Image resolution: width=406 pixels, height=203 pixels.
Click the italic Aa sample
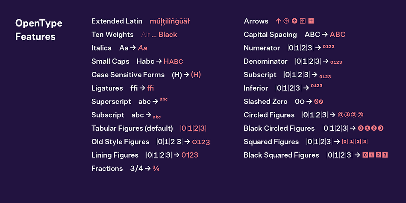coord(142,48)
